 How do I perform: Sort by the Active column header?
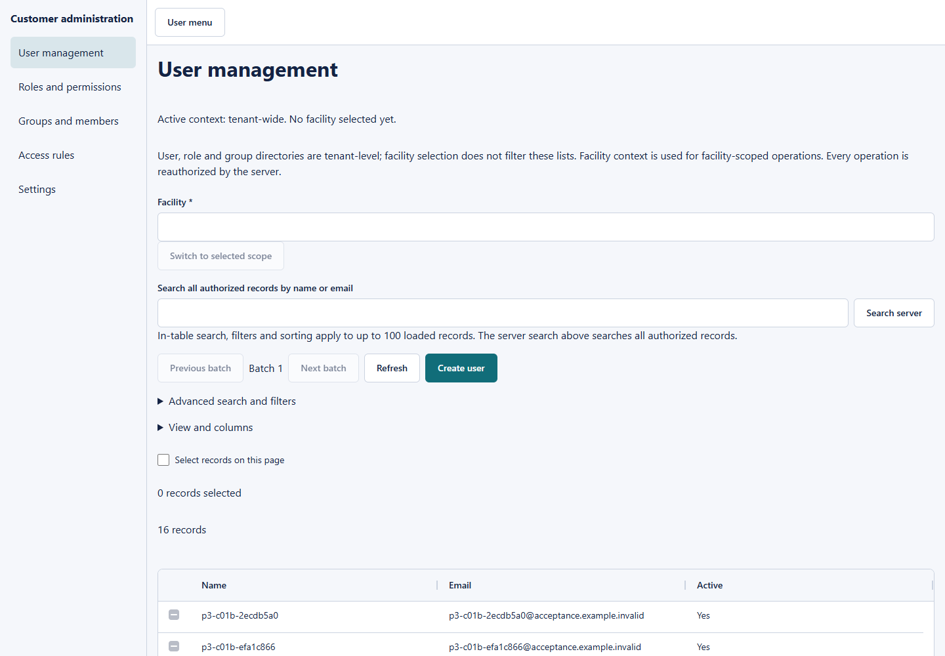point(709,585)
